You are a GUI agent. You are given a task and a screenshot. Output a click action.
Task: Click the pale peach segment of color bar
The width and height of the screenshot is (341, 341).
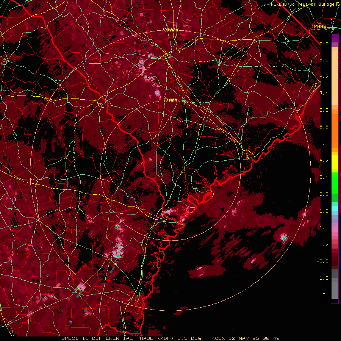click(x=335, y=78)
